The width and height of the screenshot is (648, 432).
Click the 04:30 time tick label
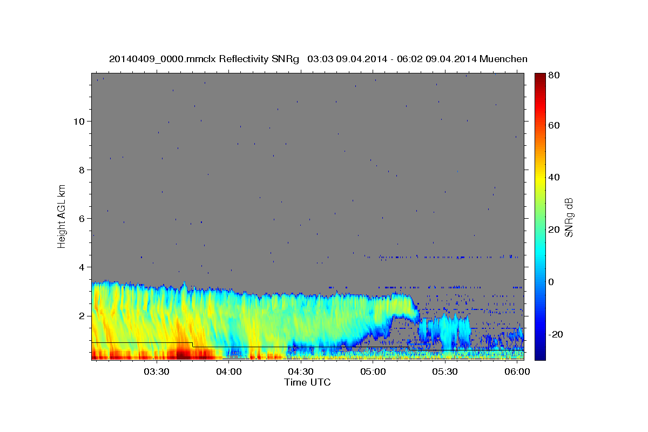click(301, 372)
